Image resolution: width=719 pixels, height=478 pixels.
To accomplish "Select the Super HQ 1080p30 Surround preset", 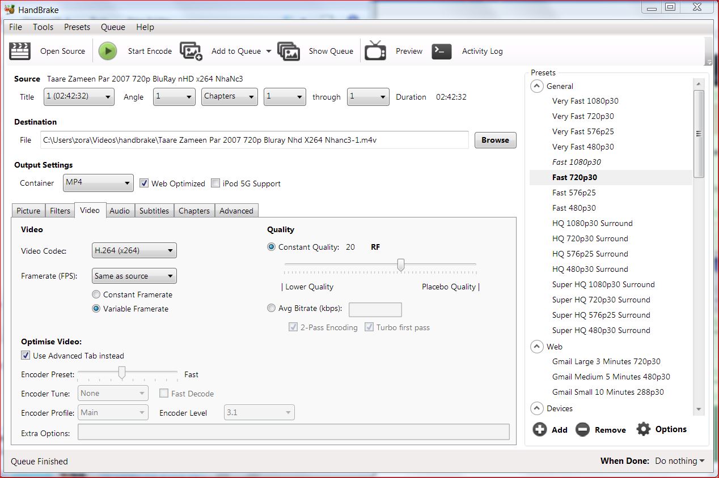I will pos(603,284).
